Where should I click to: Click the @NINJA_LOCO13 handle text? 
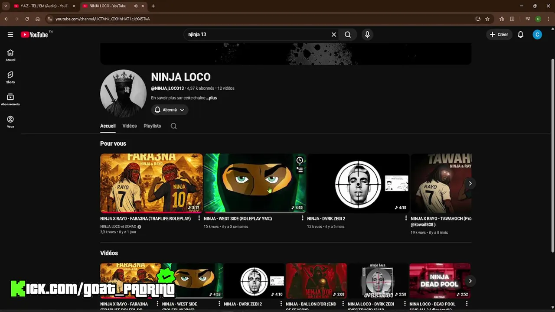[x=167, y=88]
